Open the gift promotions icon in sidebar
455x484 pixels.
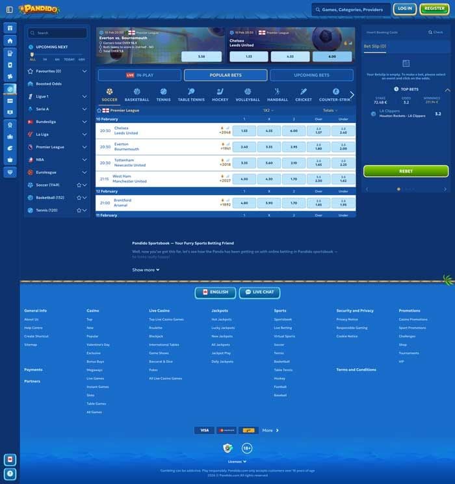[x=10, y=29]
